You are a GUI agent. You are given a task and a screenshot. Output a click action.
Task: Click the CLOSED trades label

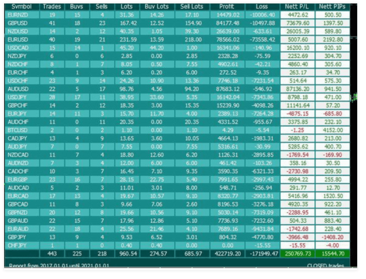tap(326, 266)
